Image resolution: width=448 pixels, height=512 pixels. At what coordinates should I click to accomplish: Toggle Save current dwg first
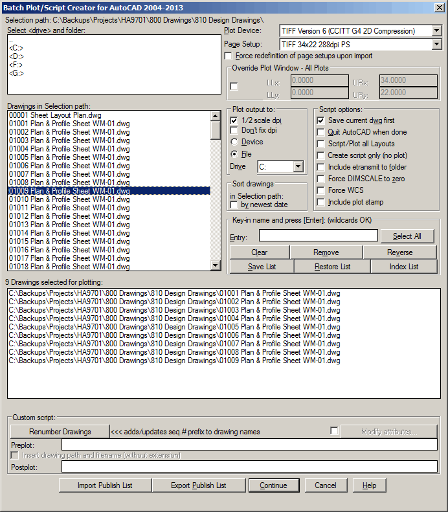[320, 120]
